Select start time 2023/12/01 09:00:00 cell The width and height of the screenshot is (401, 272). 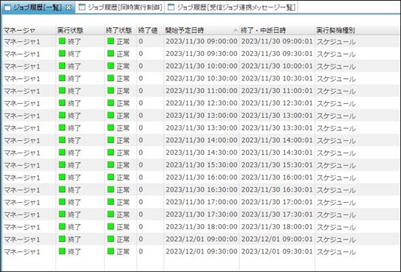pyautogui.click(x=202, y=240)
